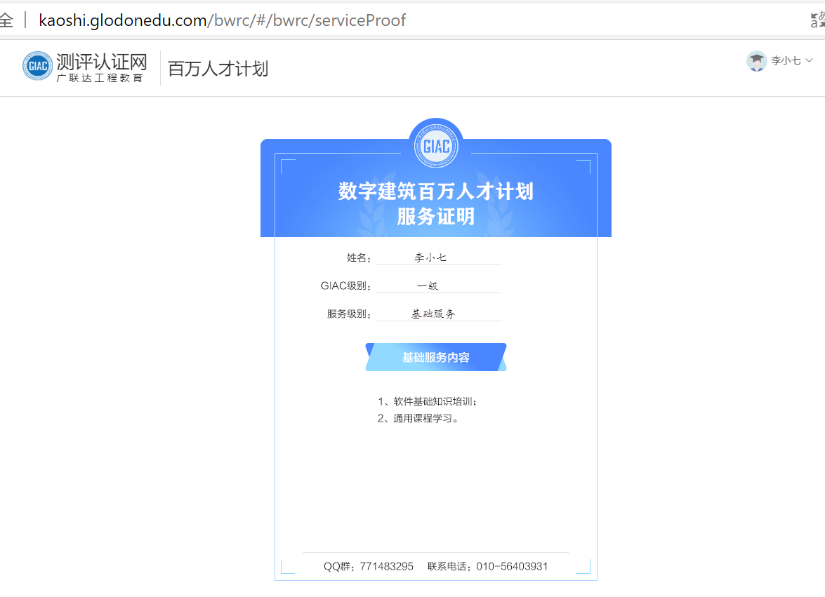Click the translate icon in address bar
The height and width of the screenshot is (597, 825).
[818, 20]
